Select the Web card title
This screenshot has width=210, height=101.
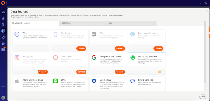pyautogui.click(x=25, y=33)
